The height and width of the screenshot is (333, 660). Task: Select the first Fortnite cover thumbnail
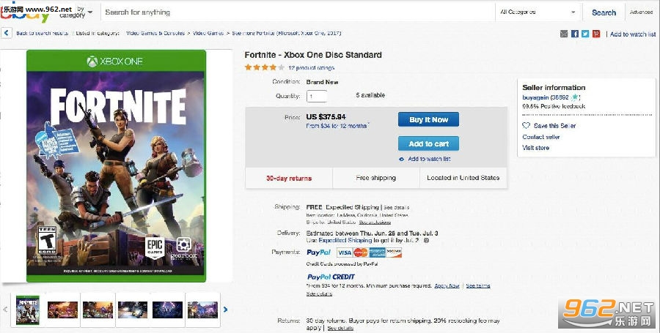click(27, 309)
